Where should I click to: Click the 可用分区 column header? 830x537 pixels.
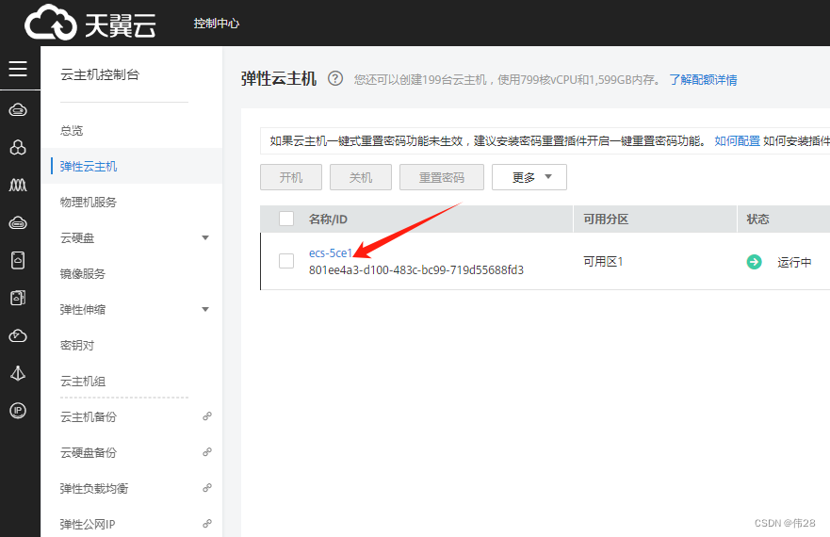(x=606, y=220)
